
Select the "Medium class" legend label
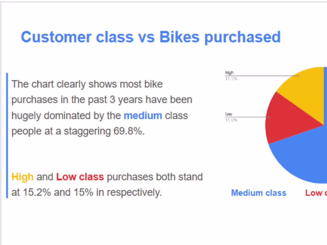259,193
